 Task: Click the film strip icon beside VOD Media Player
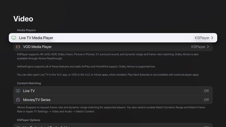(x=18, y=47)
